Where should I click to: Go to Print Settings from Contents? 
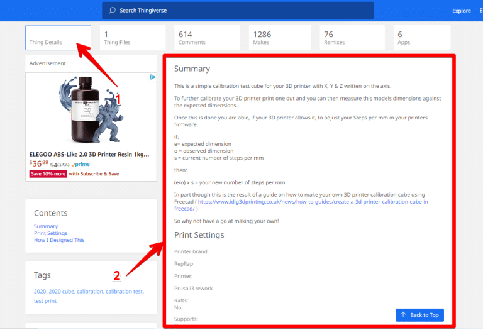click(50, 233)
